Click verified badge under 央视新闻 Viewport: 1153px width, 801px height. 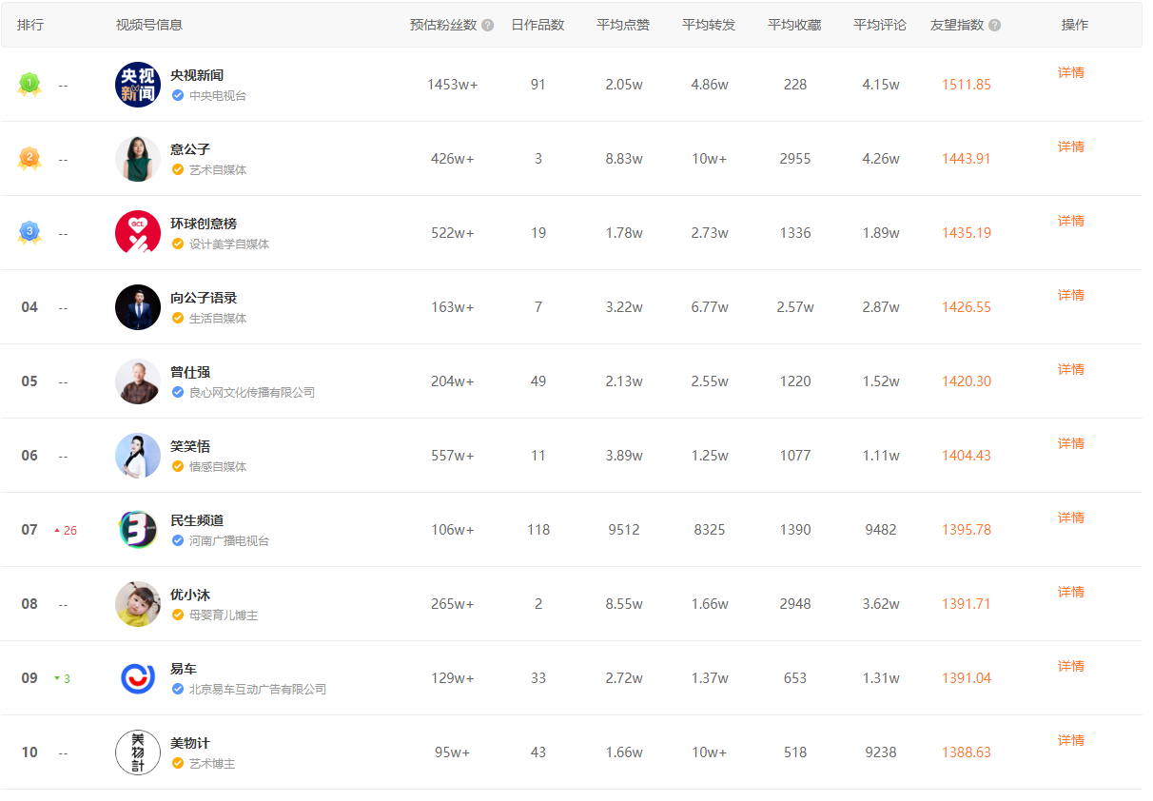178,95
